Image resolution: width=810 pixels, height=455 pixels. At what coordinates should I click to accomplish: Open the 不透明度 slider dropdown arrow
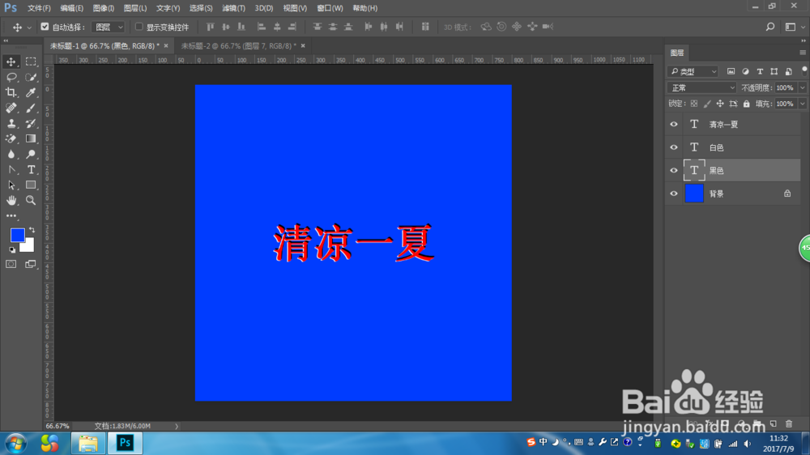coord(802,87)
